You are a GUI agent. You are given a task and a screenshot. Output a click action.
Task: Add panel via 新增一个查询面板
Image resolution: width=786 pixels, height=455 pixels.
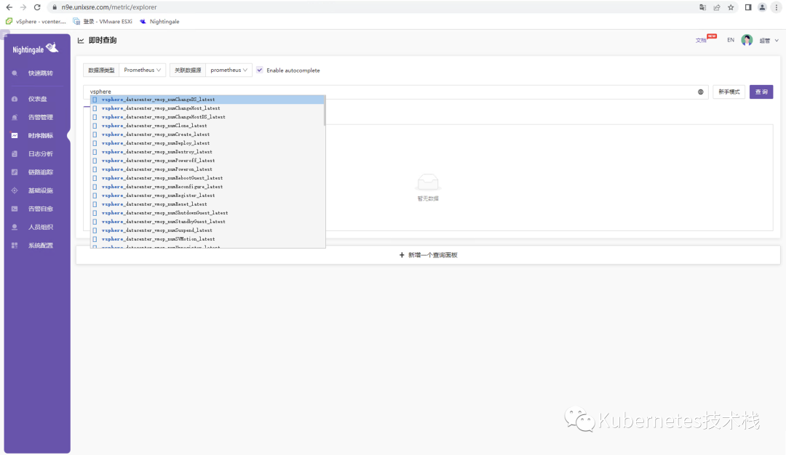point(428,255)
